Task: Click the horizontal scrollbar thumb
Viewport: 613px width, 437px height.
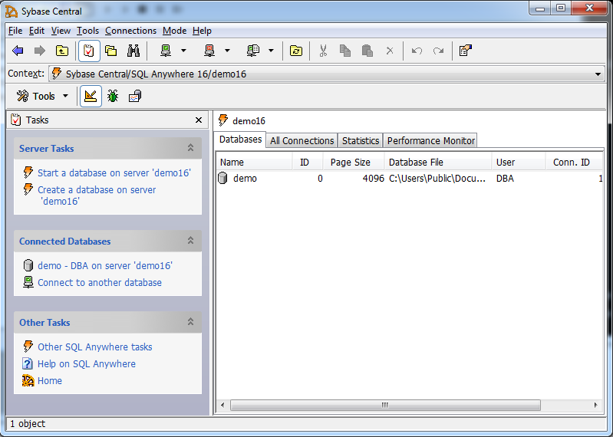Action: click(385, 405)
